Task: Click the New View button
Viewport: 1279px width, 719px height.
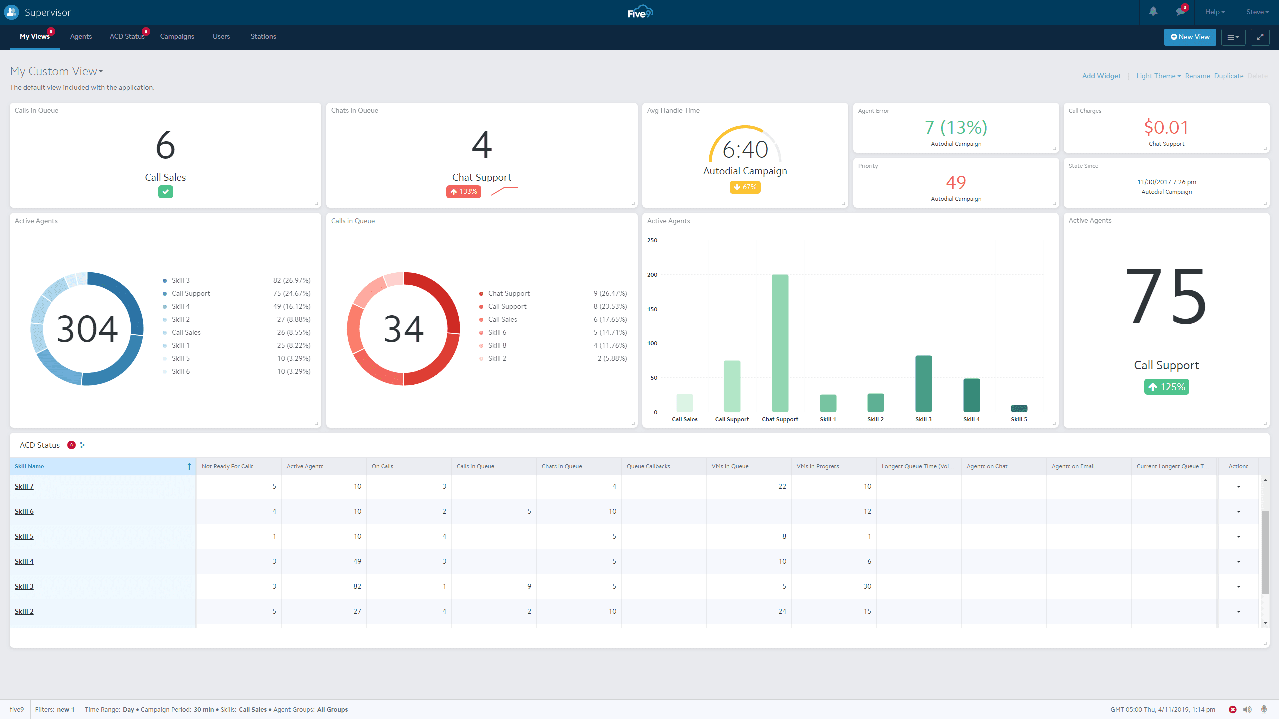Action: (1189, 37)
